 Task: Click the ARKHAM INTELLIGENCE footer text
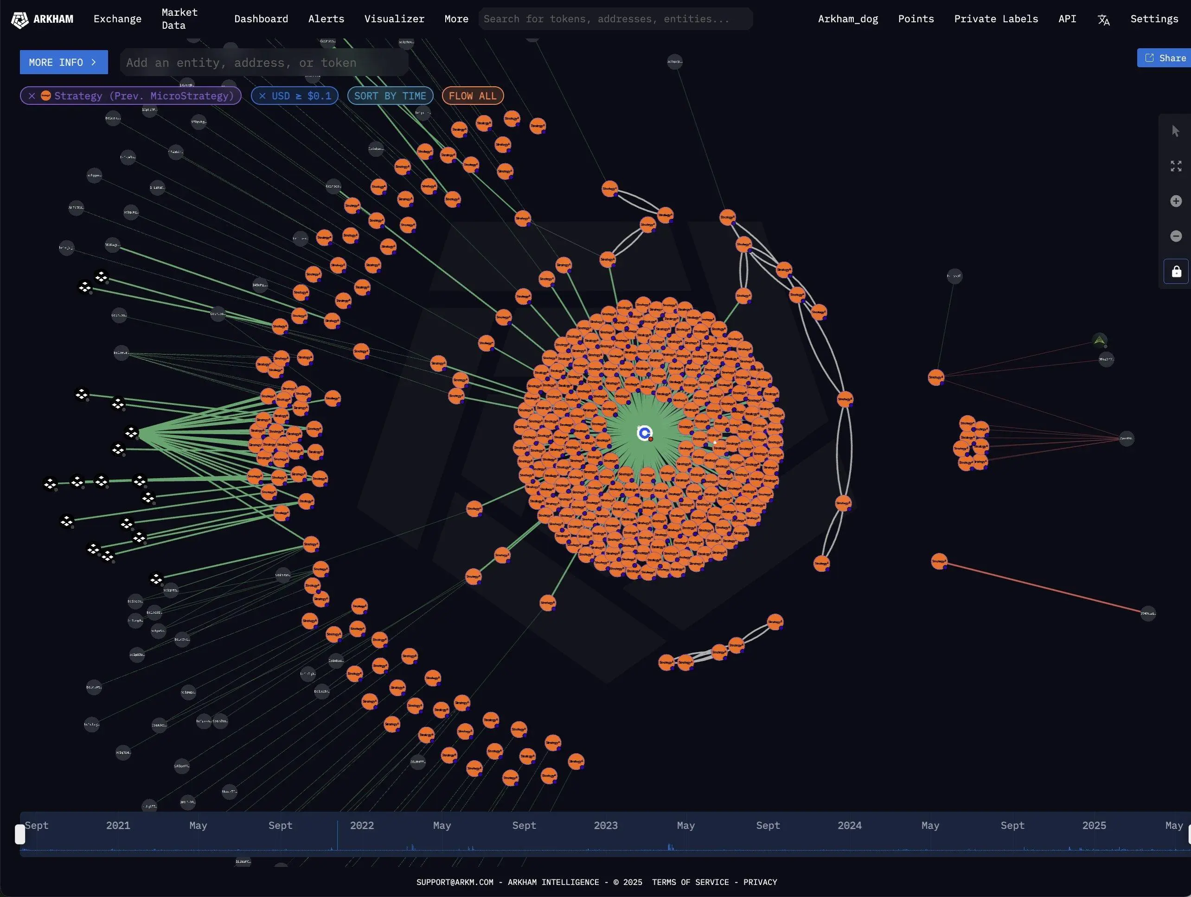[553, 882]
